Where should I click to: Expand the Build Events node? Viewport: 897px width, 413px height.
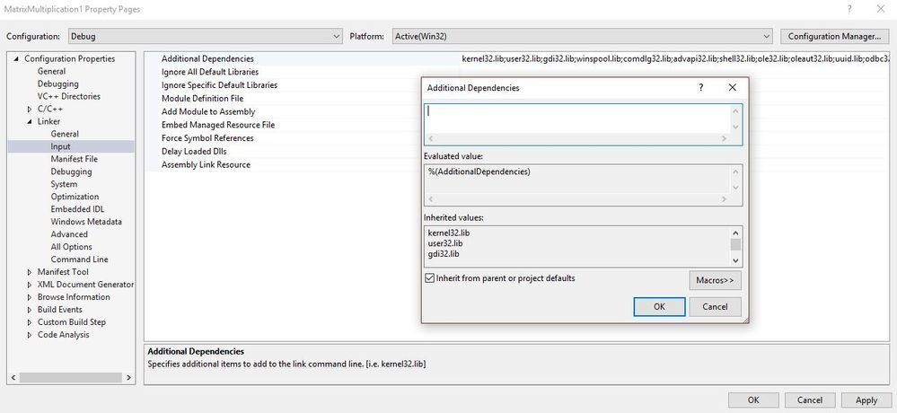[29, 310]
